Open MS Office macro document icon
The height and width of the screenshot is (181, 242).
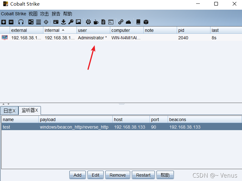coord(103,22)
